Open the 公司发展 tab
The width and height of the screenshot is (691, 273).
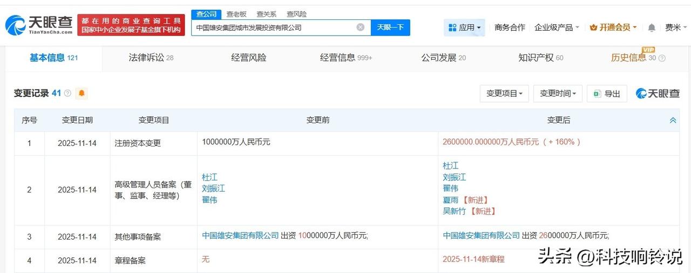pyautogui.click(x=443, y=58)
